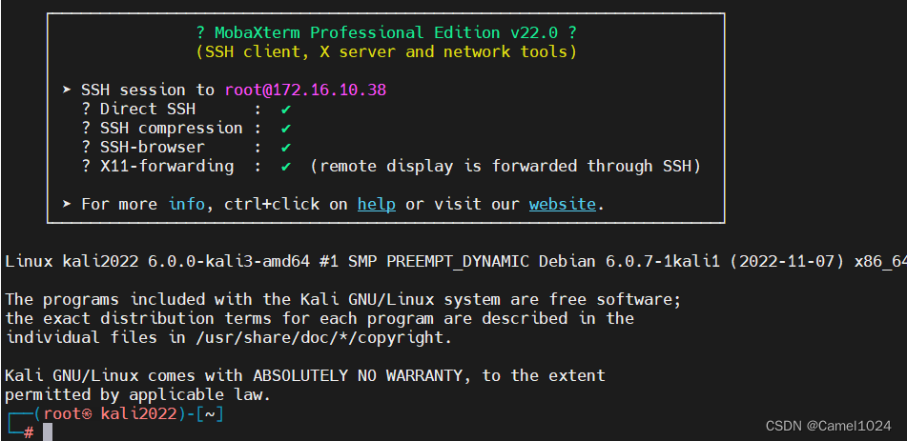
Task: Open the website link in the banner
Action: click(563, 204)
